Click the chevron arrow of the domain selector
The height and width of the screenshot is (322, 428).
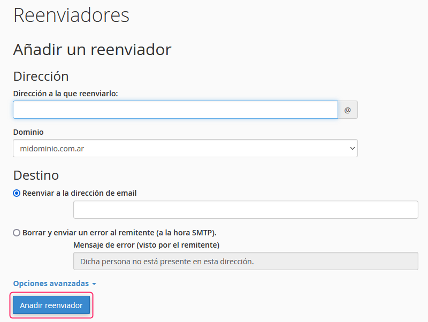click(351, 149)
